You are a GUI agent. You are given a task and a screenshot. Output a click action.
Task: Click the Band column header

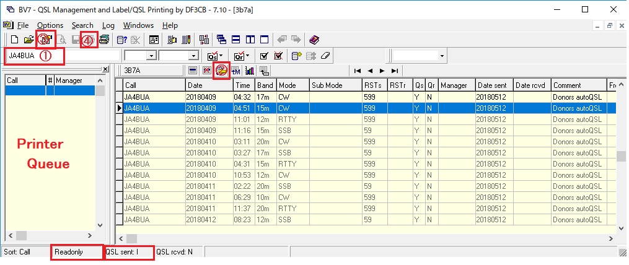266,85
